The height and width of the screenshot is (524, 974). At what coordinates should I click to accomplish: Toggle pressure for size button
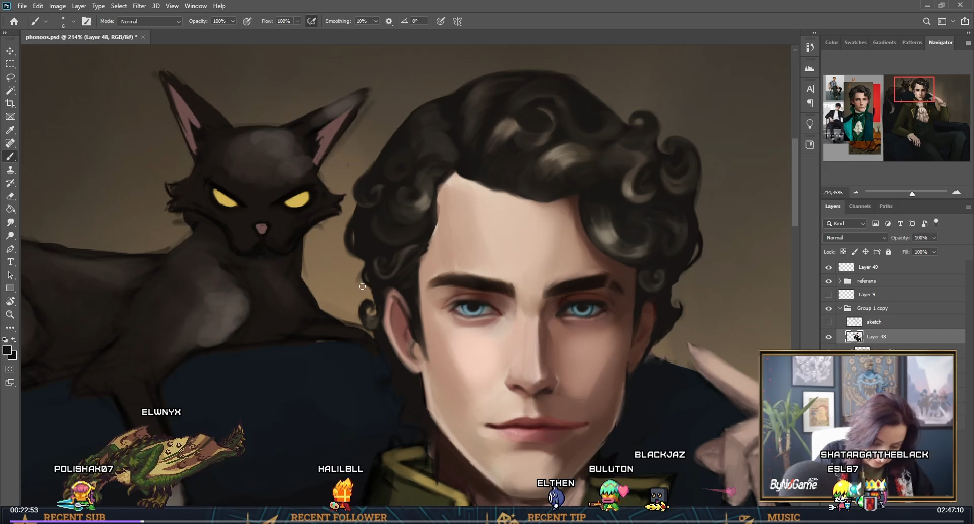tap(441, 21)
